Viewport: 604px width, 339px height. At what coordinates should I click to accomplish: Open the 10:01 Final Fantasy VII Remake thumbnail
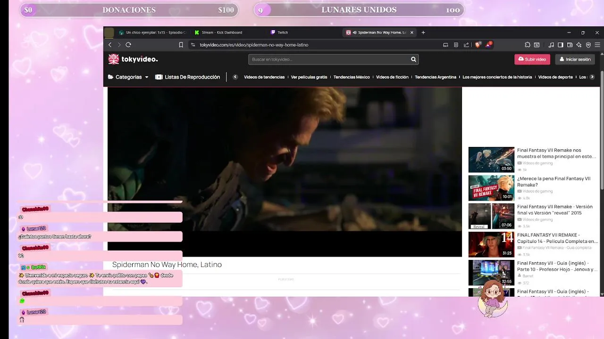pyautogui.click(x=491, y=188)
